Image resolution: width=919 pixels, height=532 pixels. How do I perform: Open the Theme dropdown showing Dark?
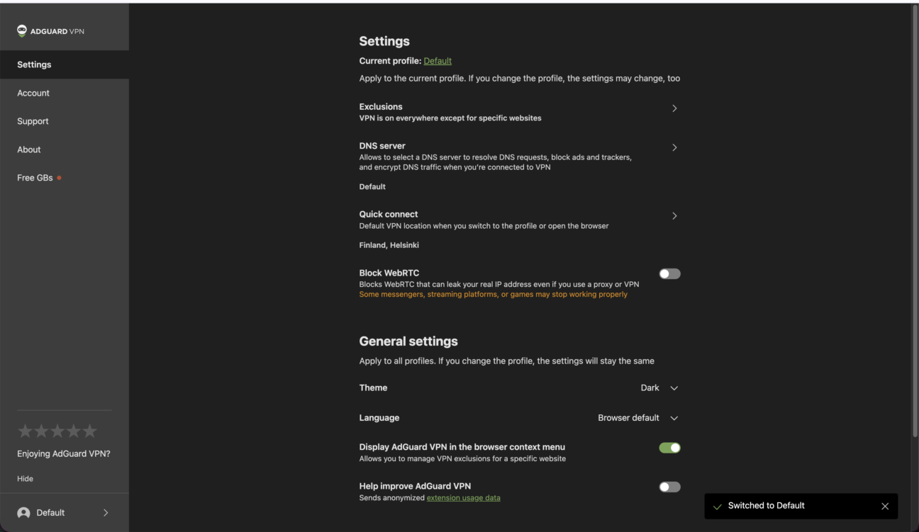click(659, 388)
